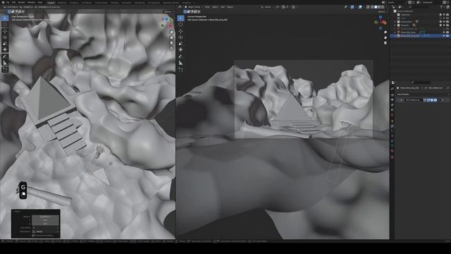Viewport: 451px width, 254px height.
Task: Open the View menu in camera viewport
Action: (207, 7)
